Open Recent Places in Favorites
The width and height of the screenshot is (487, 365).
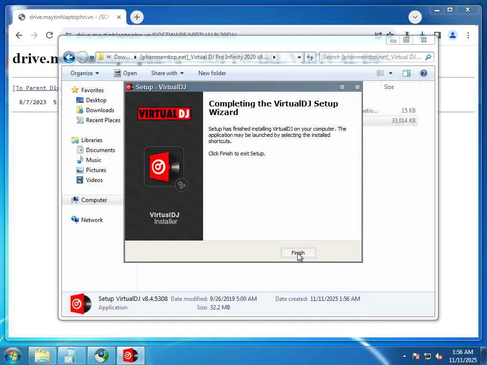103,120
